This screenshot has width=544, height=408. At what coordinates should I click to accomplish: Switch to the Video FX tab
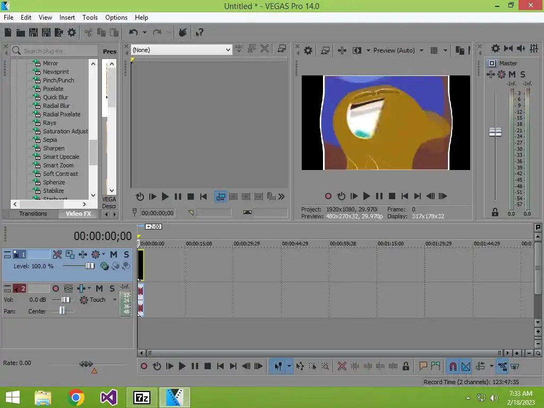(79, 214)
